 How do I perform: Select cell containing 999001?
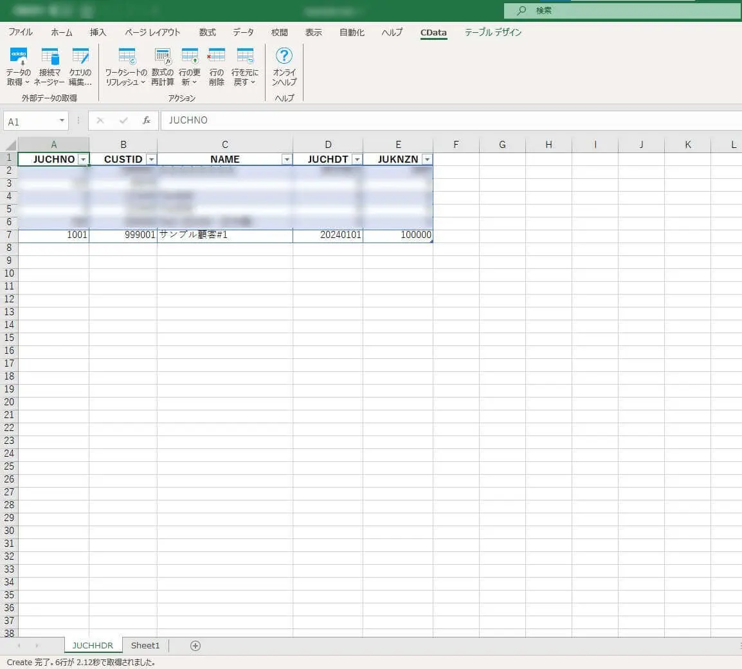[123, 235]
